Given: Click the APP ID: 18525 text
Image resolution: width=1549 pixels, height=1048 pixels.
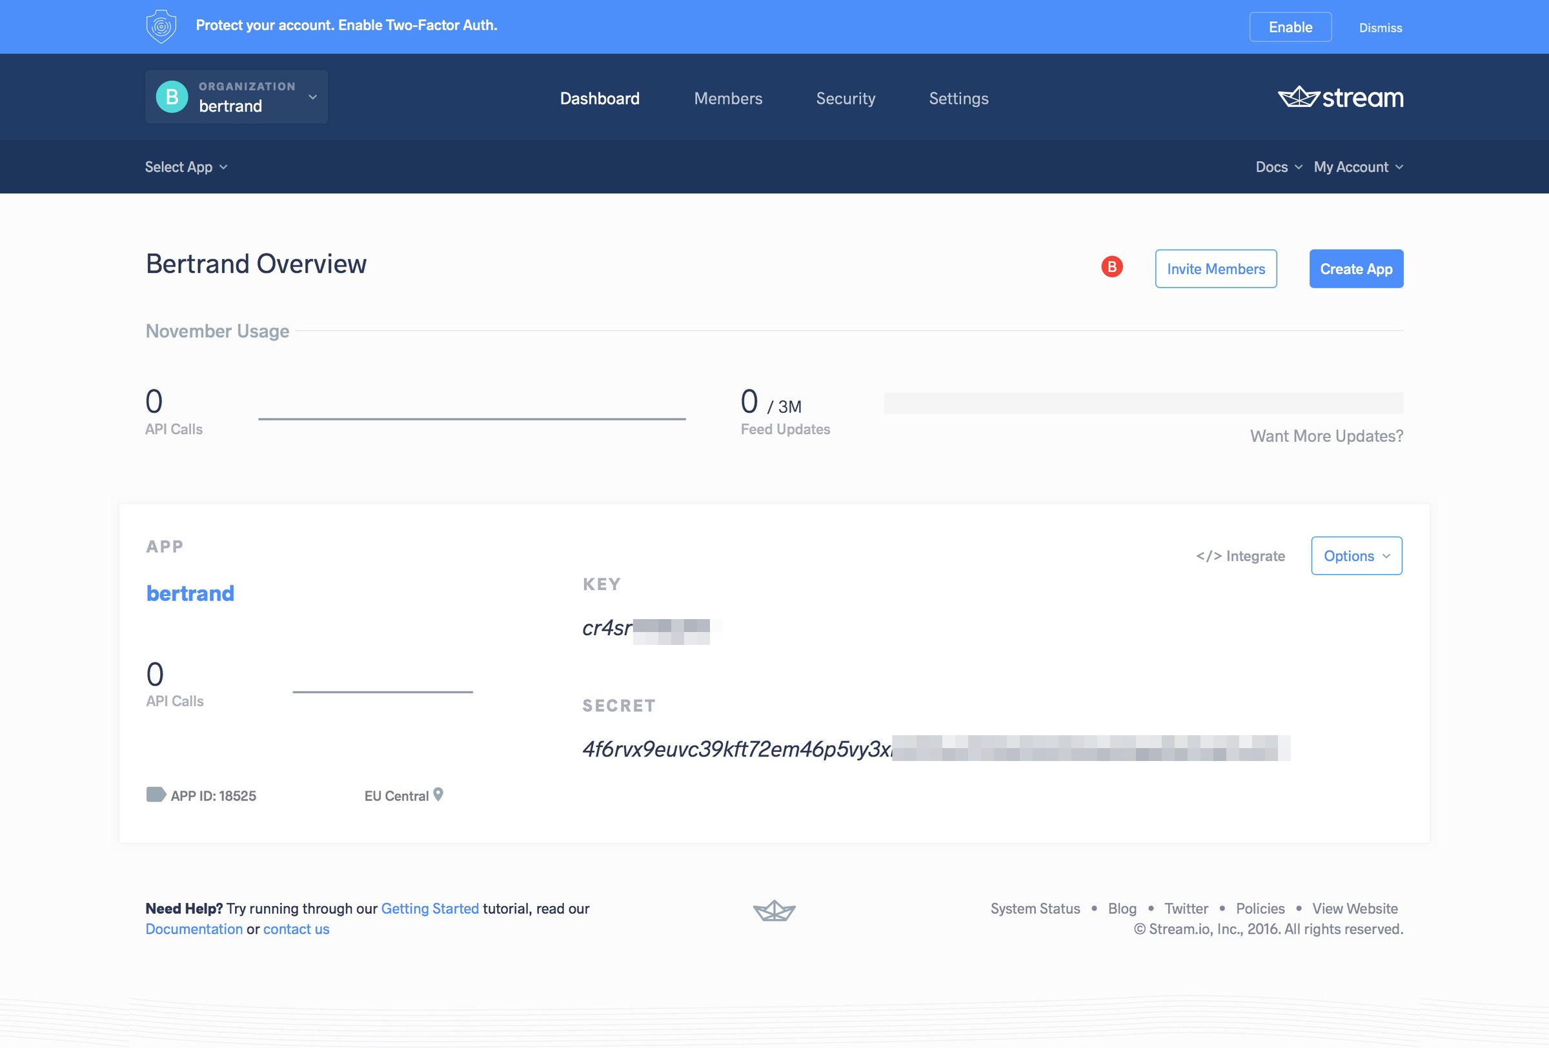Looking at the screenshot, I should click(x=213, y=796).
